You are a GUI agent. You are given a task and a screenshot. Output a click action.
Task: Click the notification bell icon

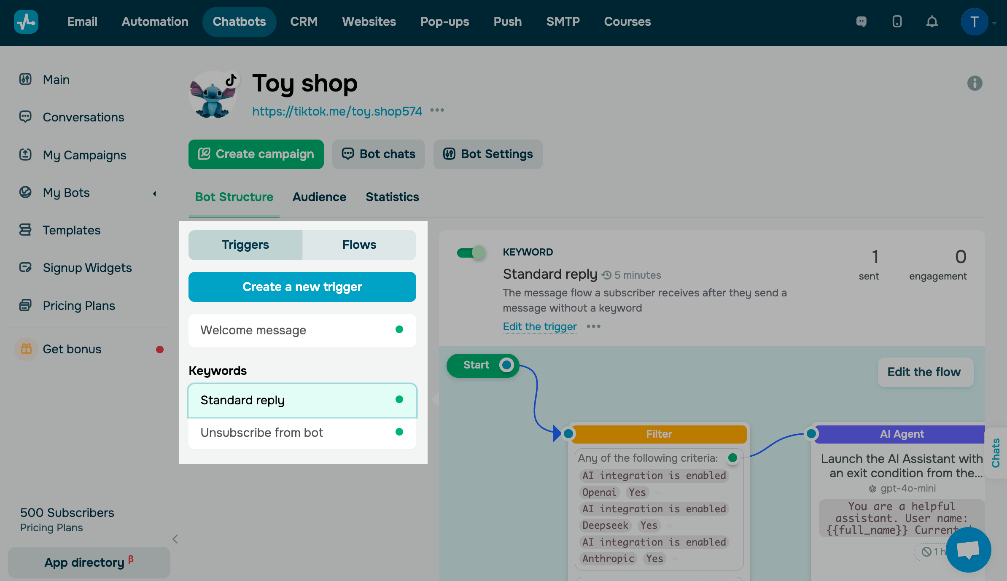932,22
